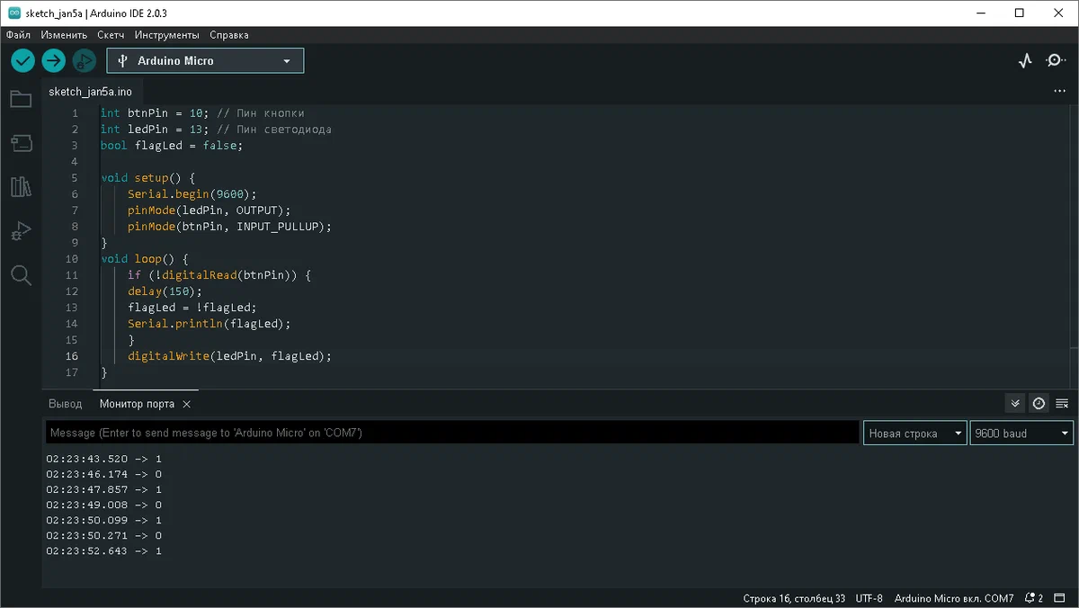The height and width of the screenshot is (608, 1079).
Task: Click the Serial.begin(9600) line
Action: pos(192,194)
